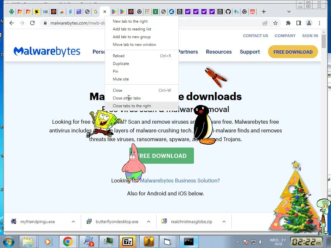The width and height of the screenshot is (331, 248).
Task: Choose Add tab to new group
Action: pyautogui.click(x=142, y=37)
